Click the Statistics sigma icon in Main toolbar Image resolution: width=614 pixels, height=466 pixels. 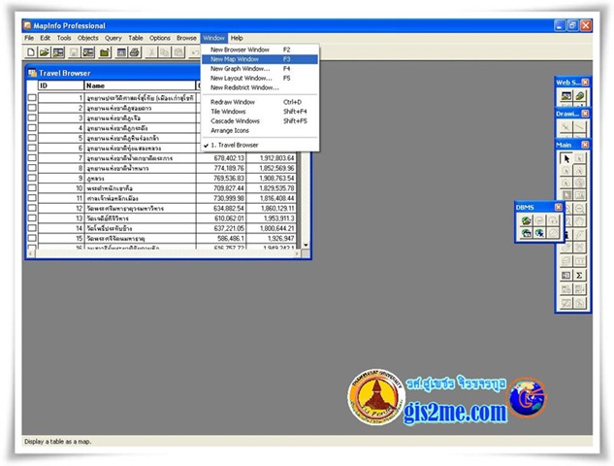(579, 275)
